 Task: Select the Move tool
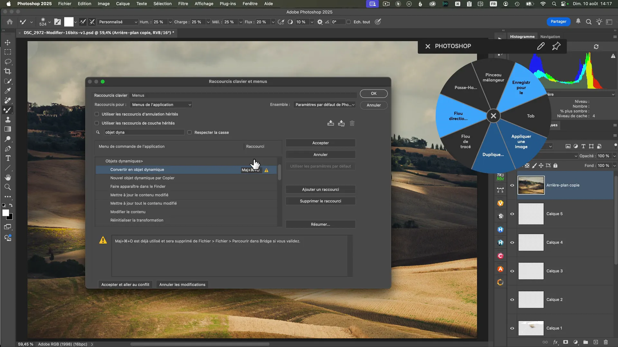tap(8, 42)
